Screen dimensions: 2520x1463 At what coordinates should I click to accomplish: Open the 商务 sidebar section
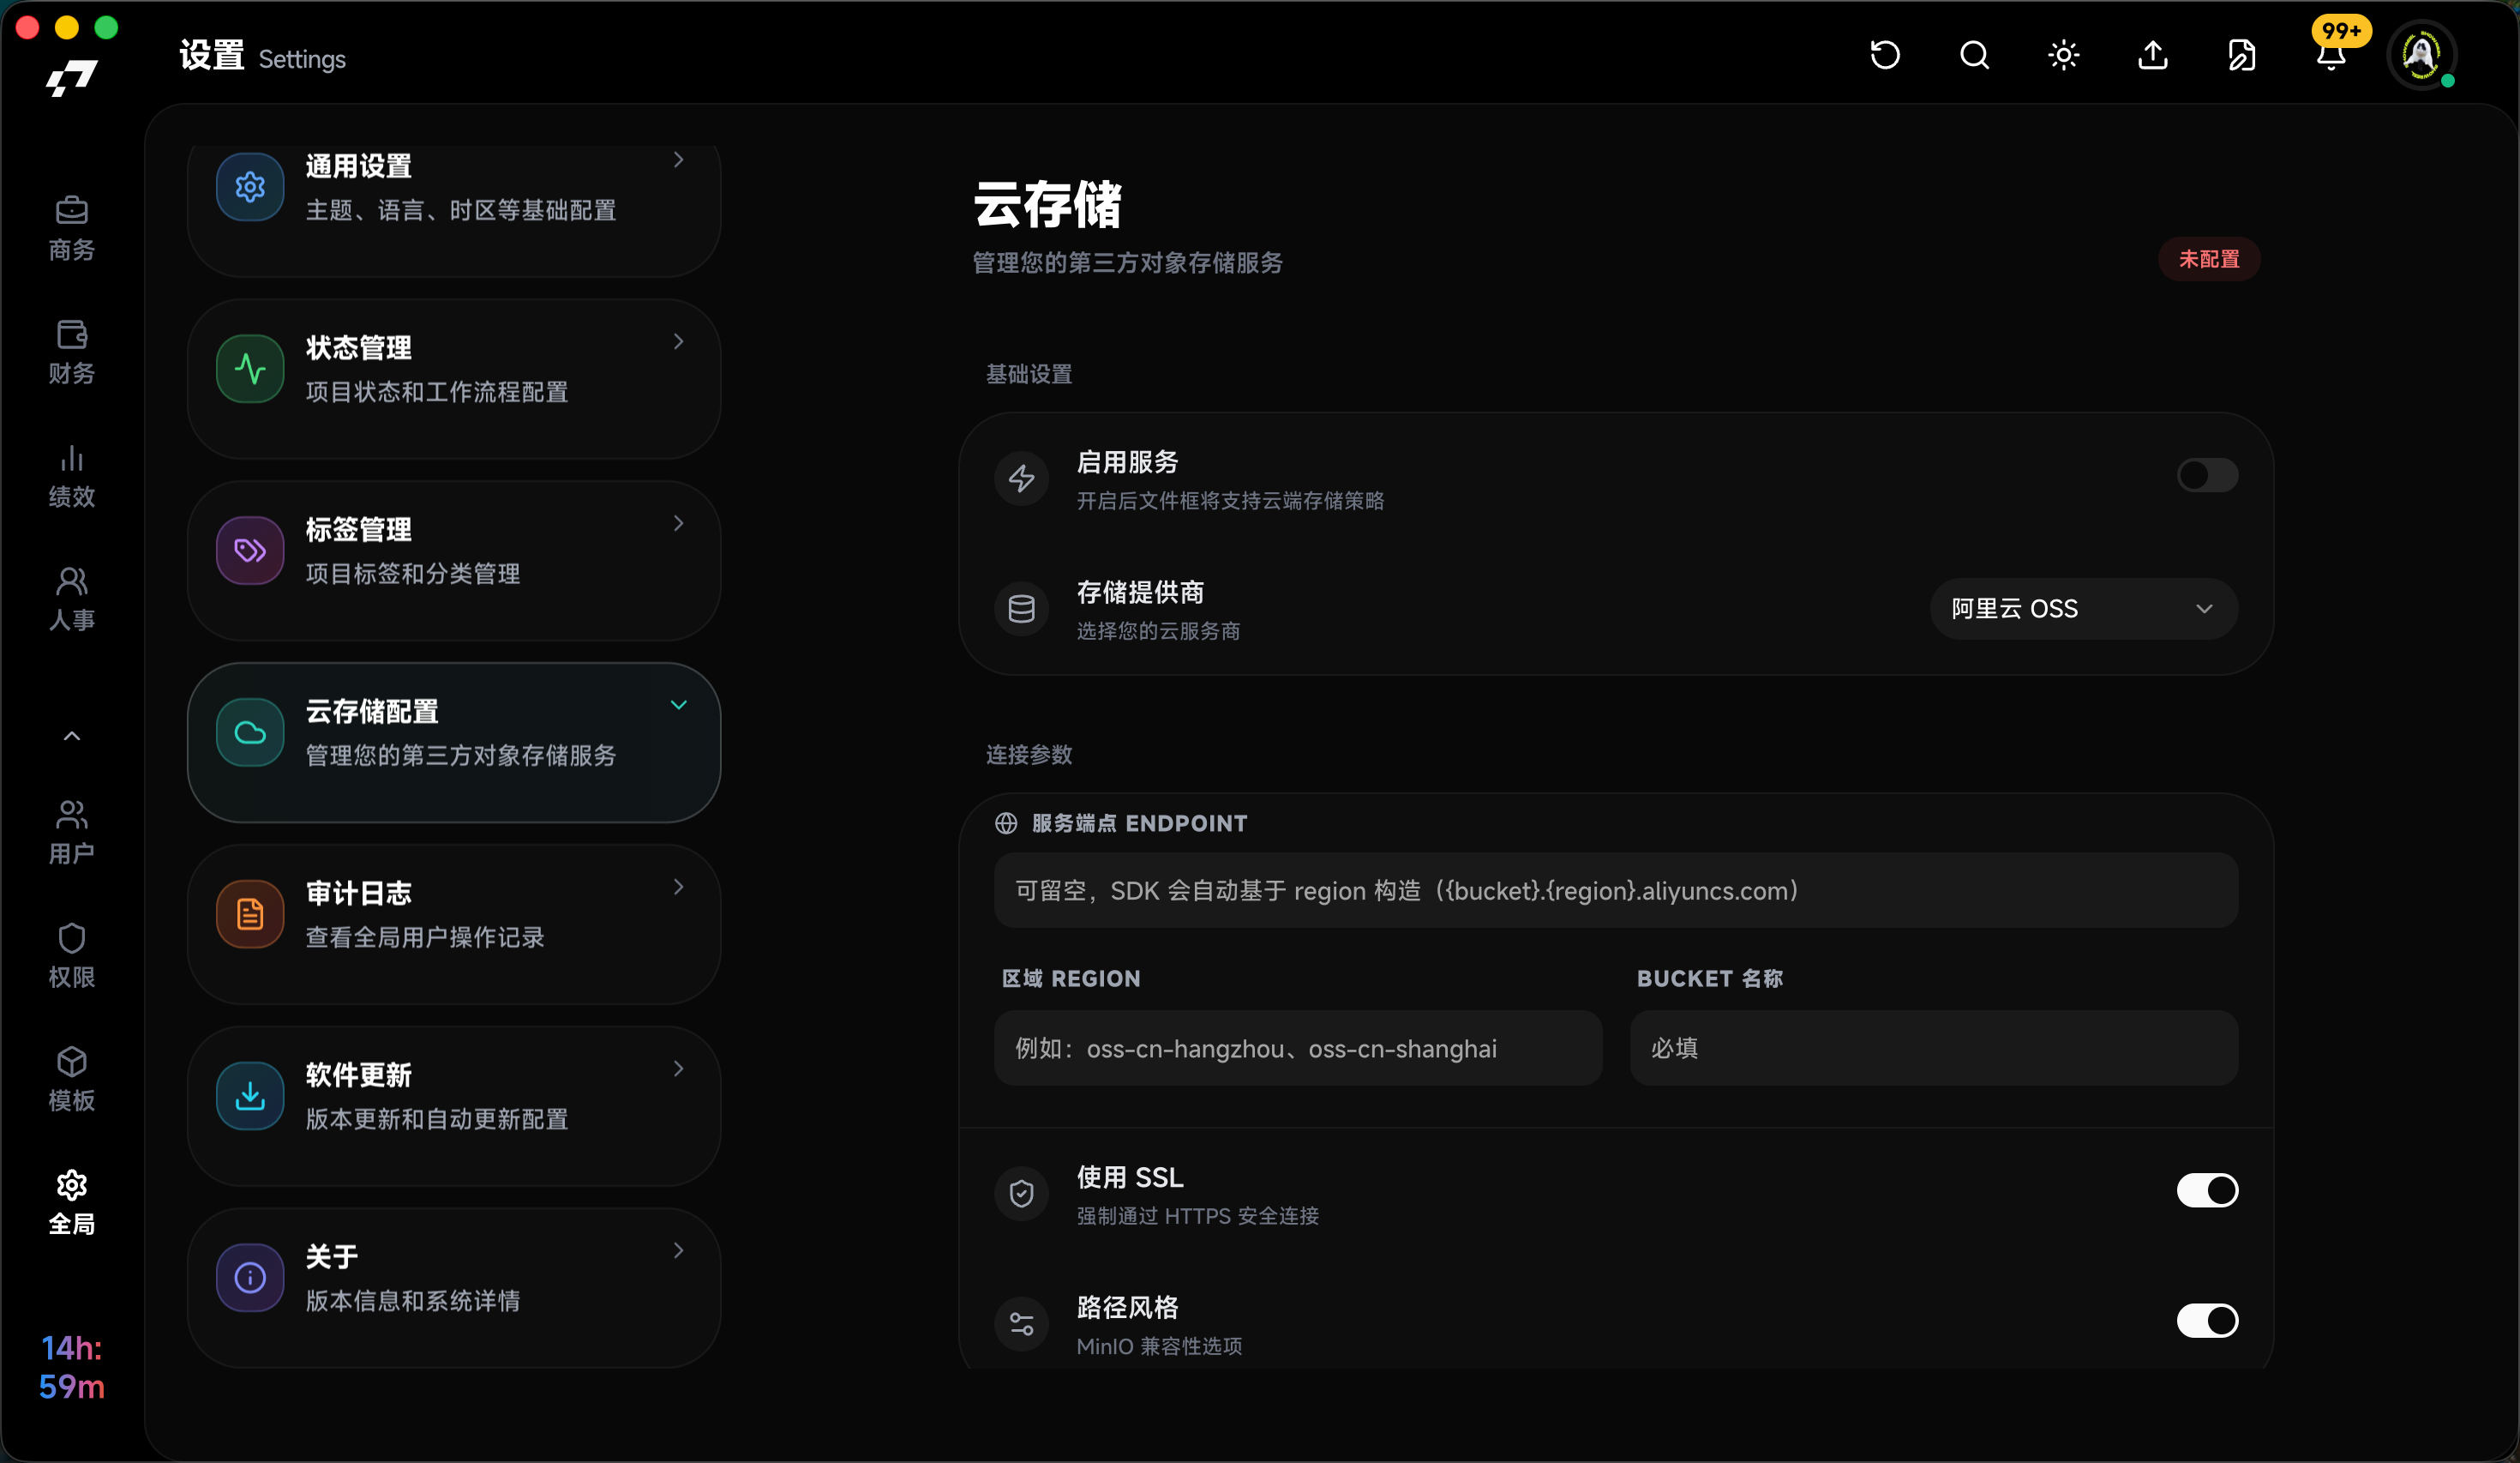[71, 228]
